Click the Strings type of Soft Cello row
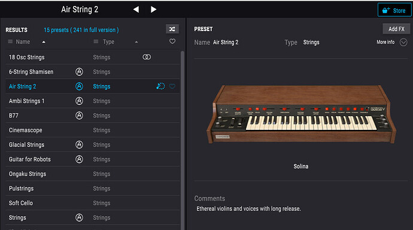Screen dimensions: 413x230 [x=102, y=203]
